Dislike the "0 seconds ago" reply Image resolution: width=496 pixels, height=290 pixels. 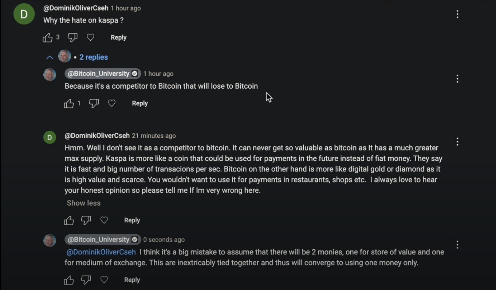[86, 280]
